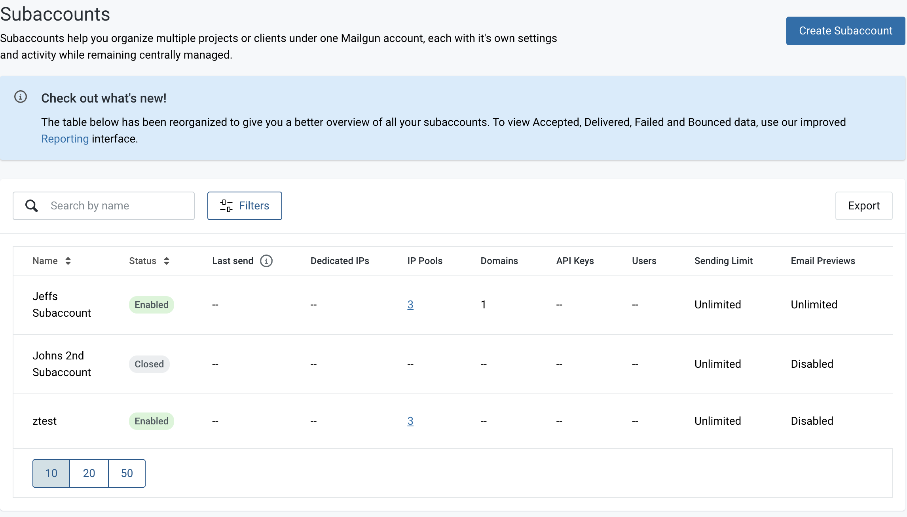Open the IP Pools link for ztest
Viewport: 907px width, 517px height.
coord(410,421)
